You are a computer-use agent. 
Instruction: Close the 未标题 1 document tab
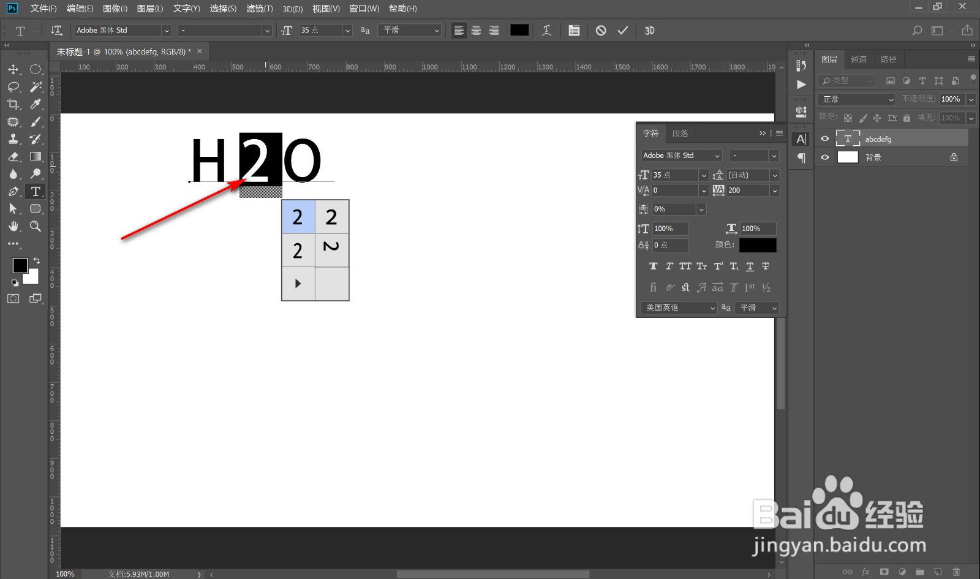(x=200, y=51)
